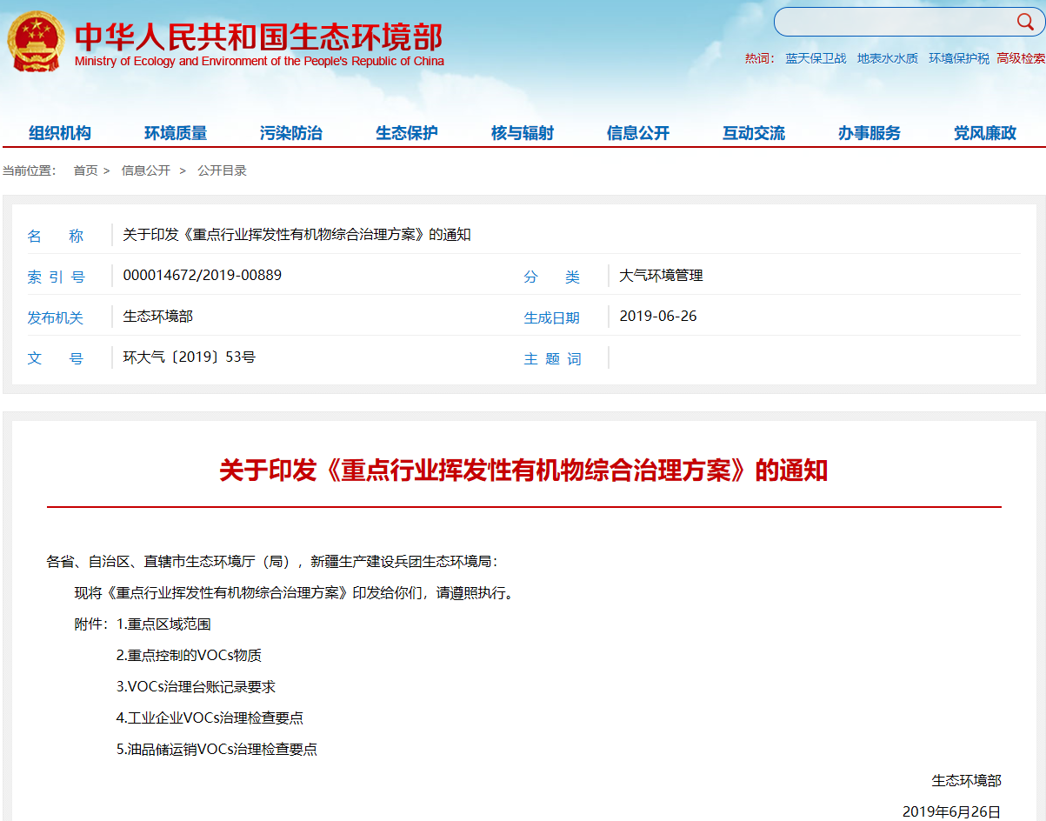Open the 核与辐射 menu item

click(523, 133)
